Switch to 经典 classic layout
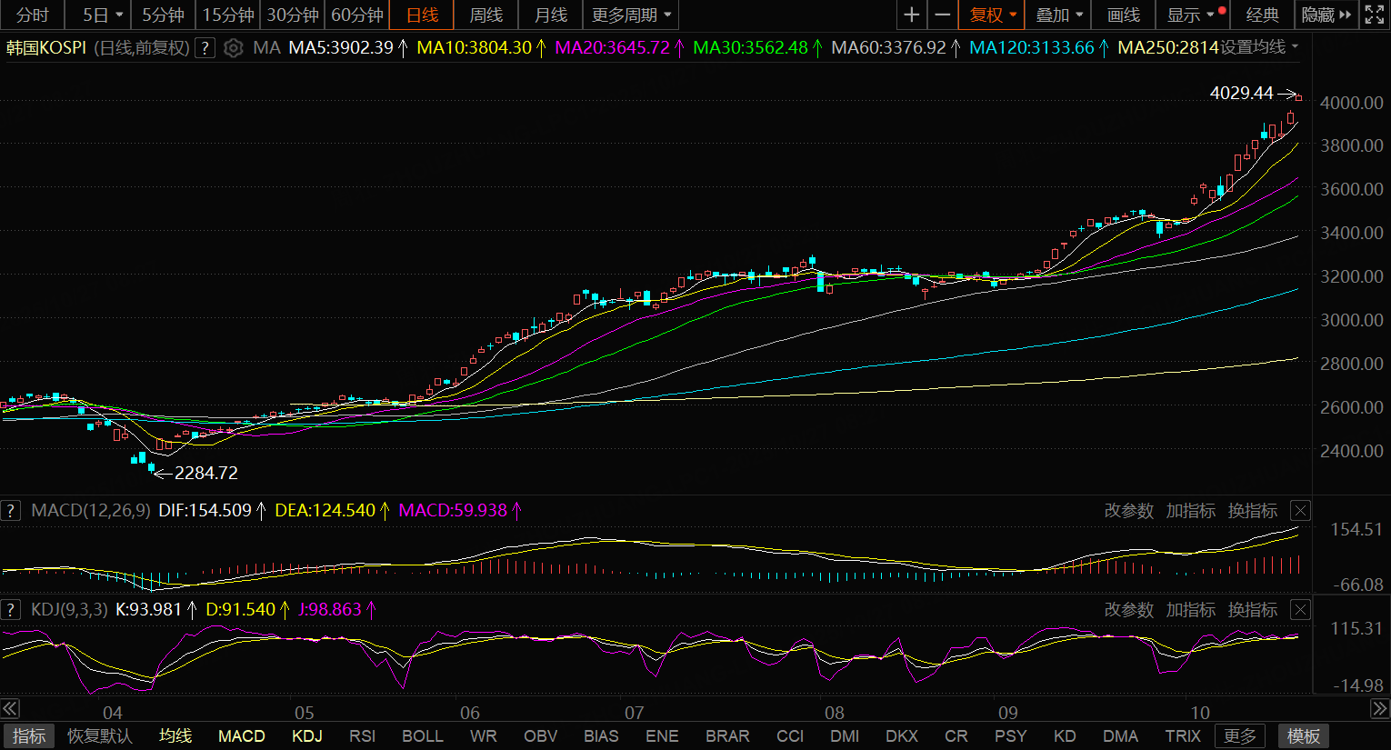Screen dimensions: 1391x750 coord(1262,15)
